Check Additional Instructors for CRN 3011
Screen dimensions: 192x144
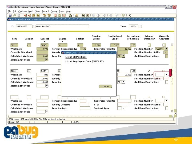[x=166, y=56]
